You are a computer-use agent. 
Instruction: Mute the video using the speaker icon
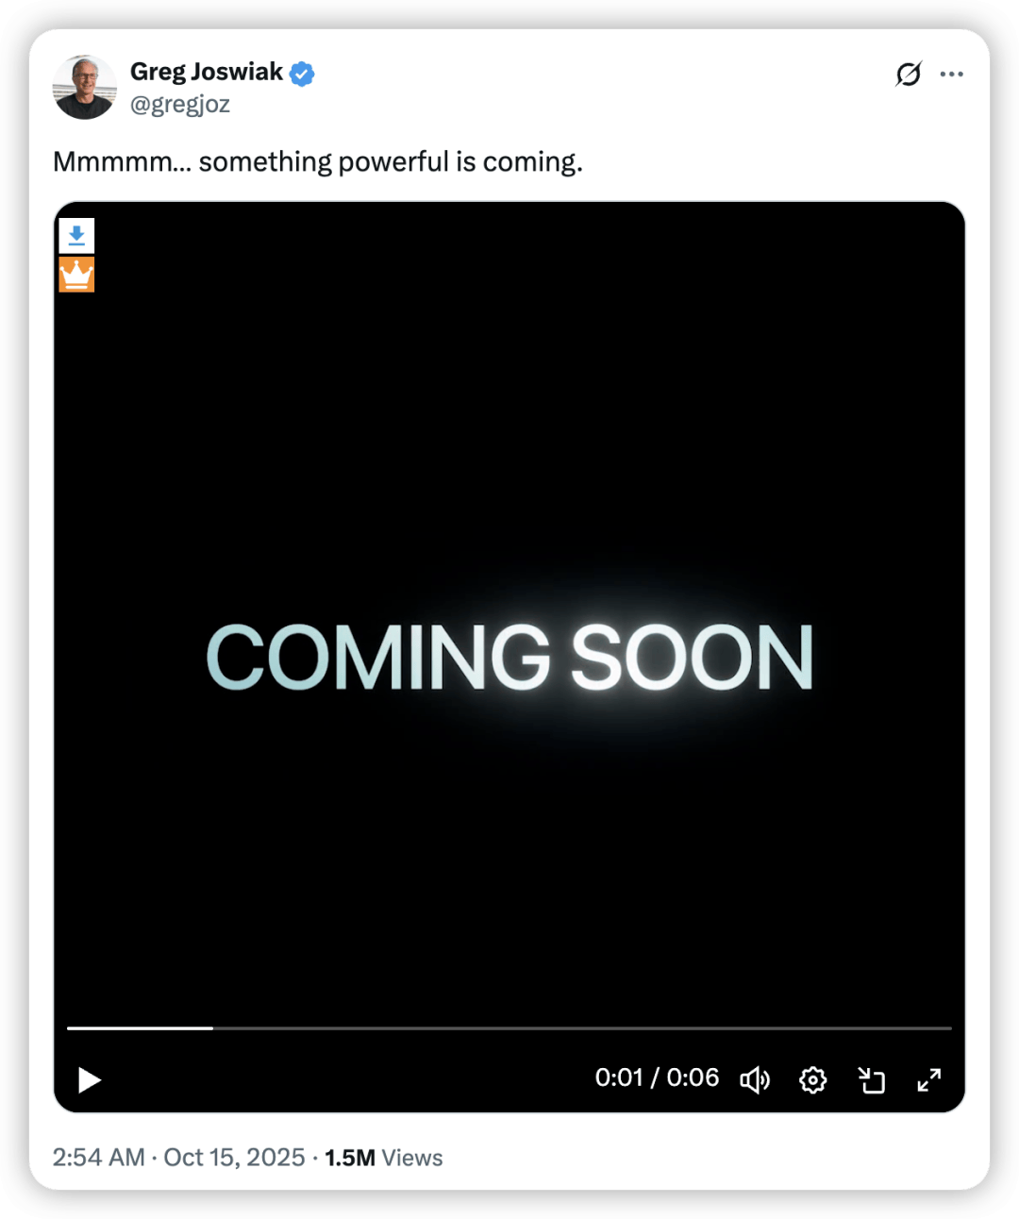754,1079
